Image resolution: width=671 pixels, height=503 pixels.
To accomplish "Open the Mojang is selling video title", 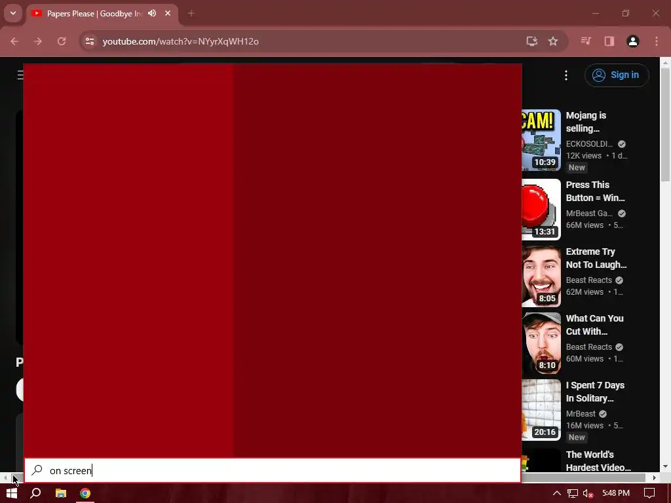I will point(586,122).
